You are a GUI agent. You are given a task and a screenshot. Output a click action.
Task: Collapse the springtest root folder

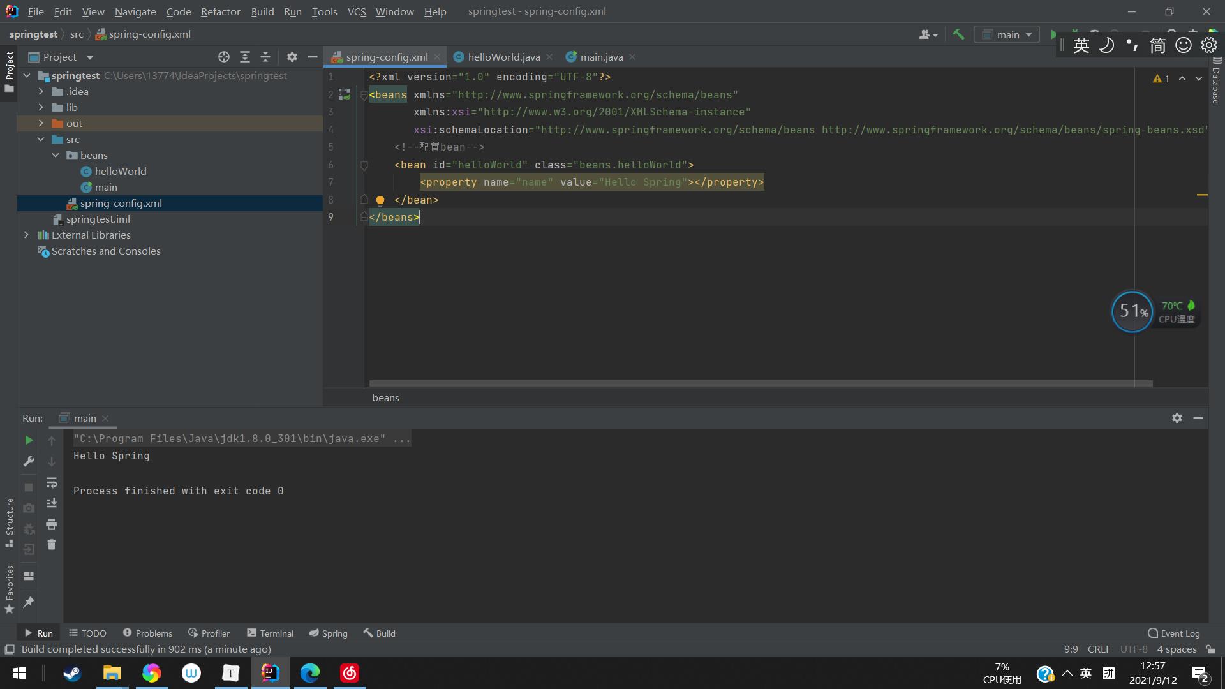point(27,75)
